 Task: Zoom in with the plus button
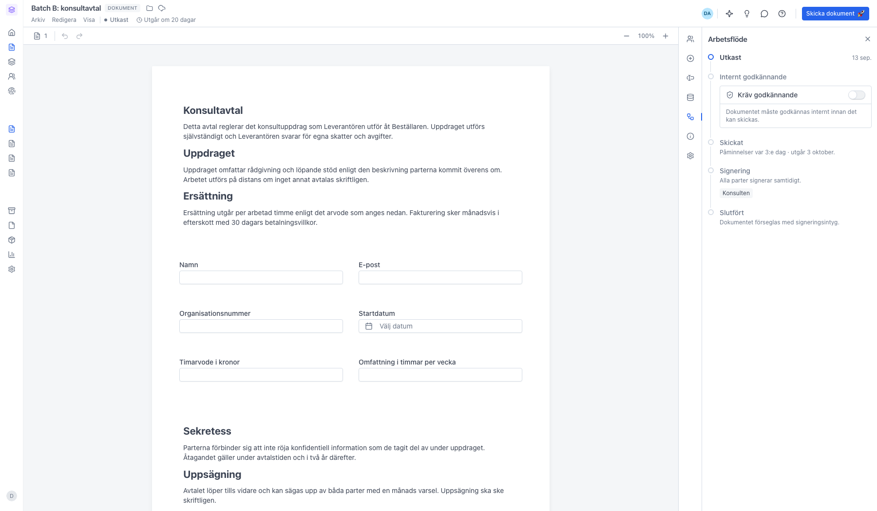coord(666,36)
